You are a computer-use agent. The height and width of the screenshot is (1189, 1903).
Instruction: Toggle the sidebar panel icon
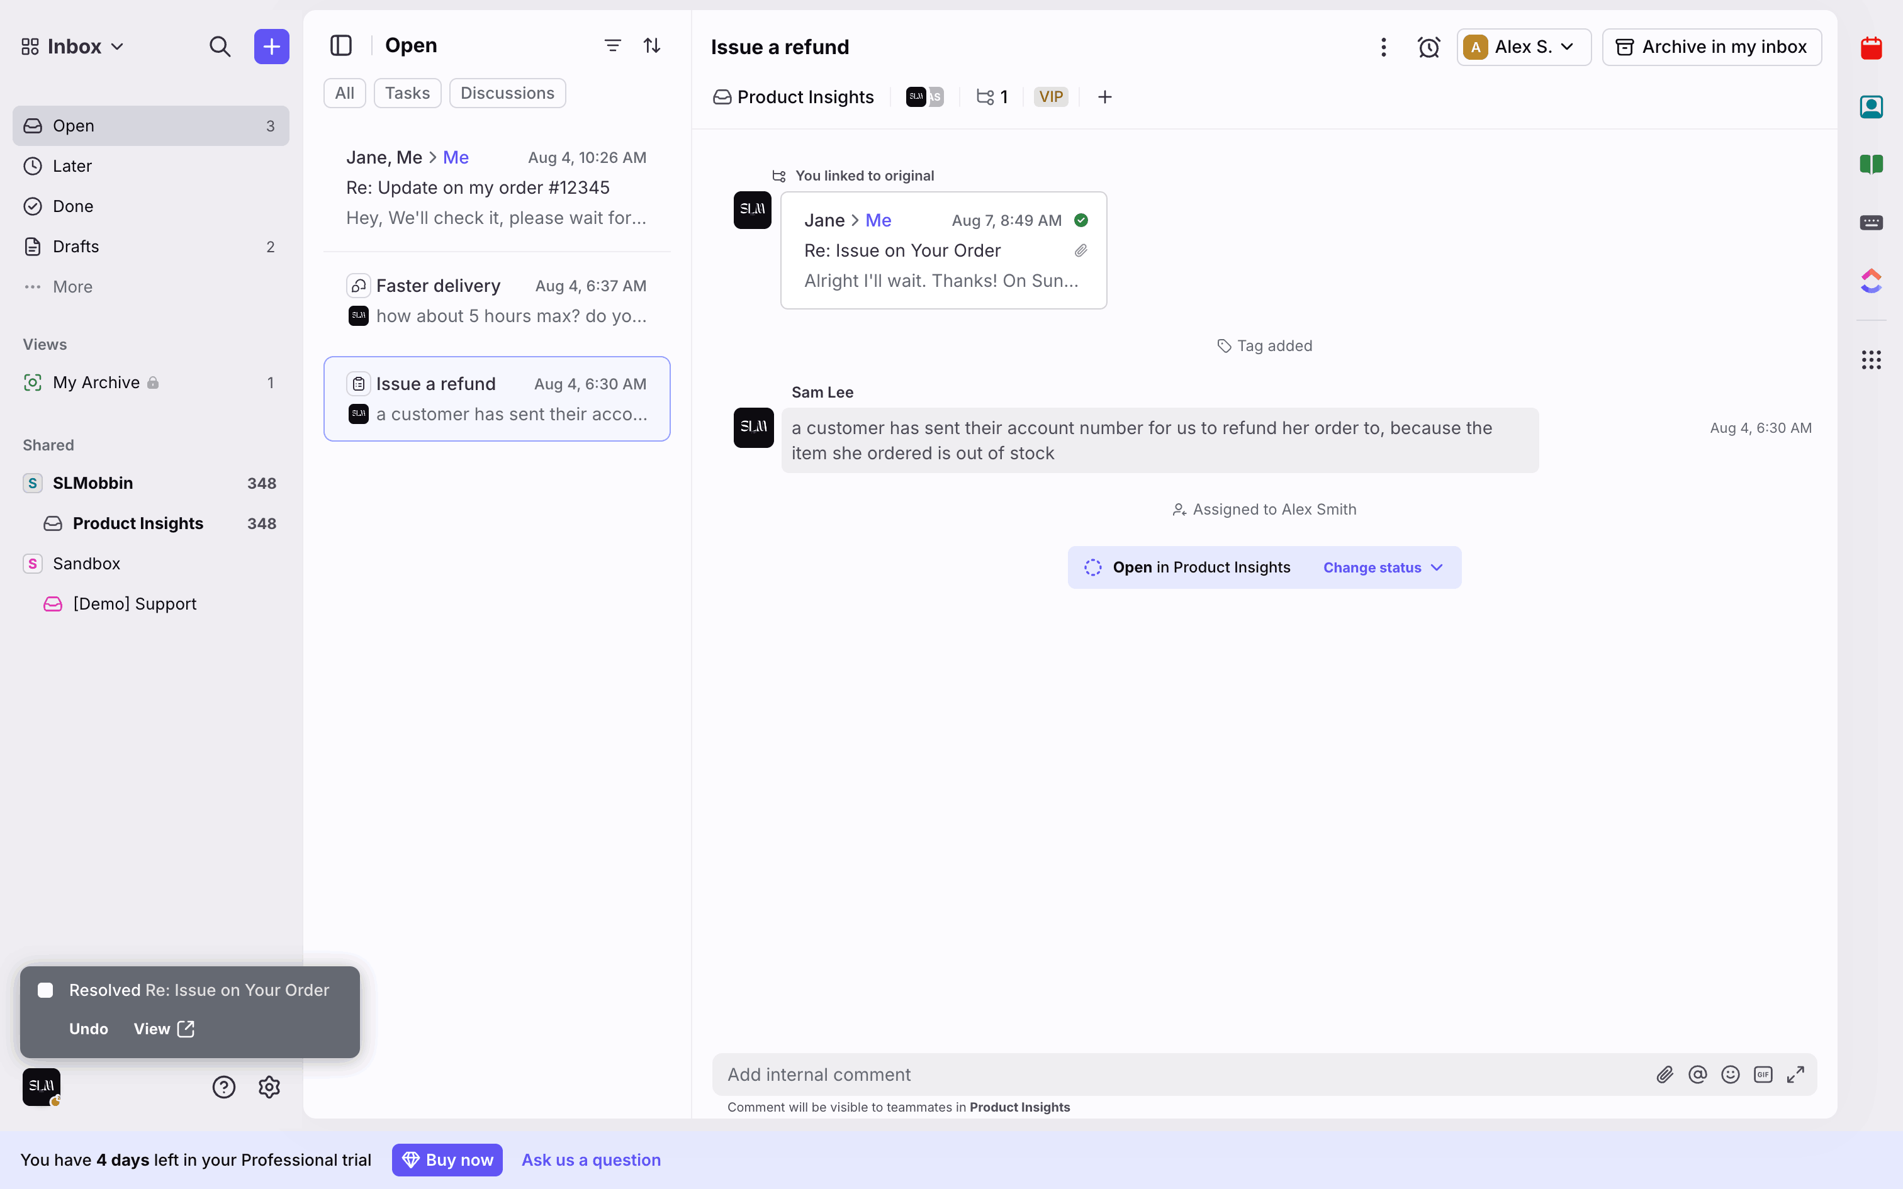340,45
